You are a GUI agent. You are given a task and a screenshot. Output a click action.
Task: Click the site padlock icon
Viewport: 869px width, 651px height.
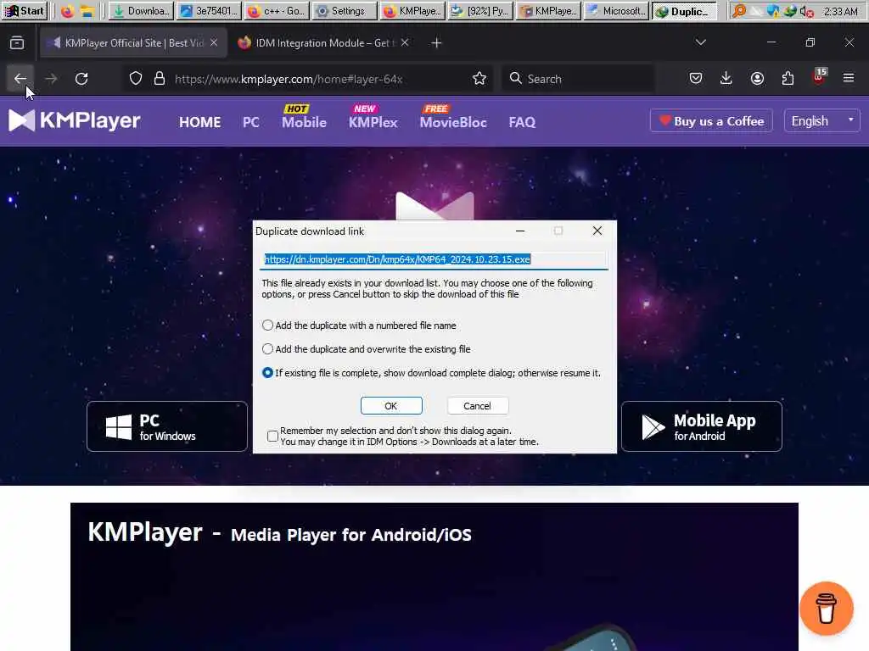point(160,79)
